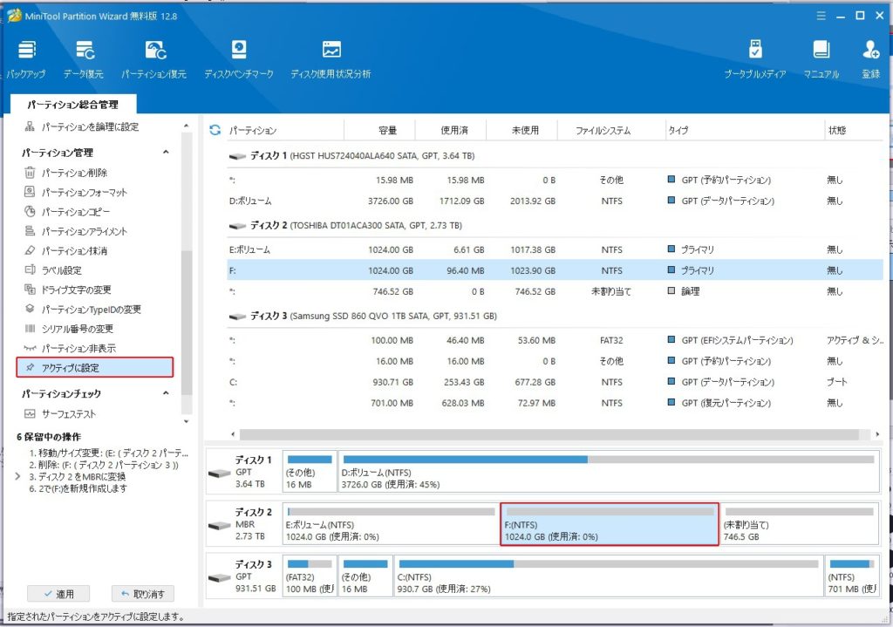Collapse the パーティション管理 section
893x627 pixels.
[166, 153]
